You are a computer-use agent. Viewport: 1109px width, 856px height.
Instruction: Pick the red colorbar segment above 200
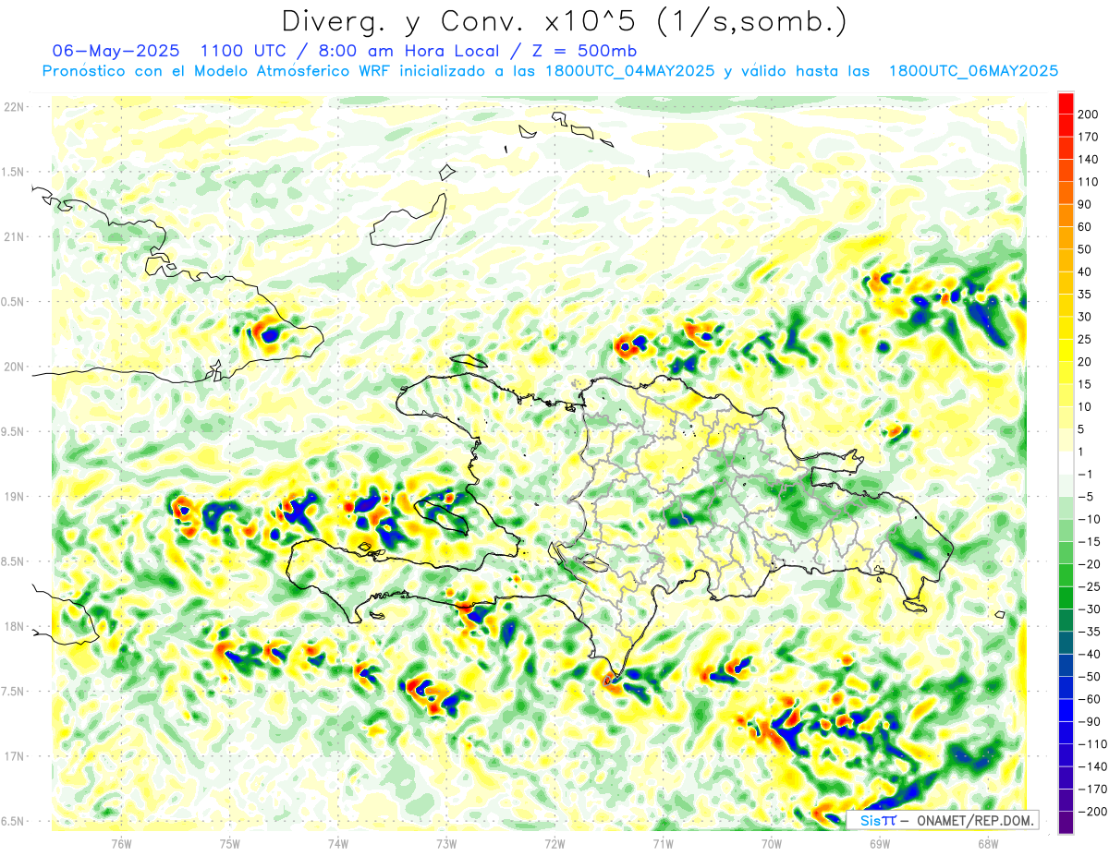tap(1066, 103)
